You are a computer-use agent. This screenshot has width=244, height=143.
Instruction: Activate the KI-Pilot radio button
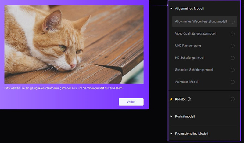[x=232, y=99]
